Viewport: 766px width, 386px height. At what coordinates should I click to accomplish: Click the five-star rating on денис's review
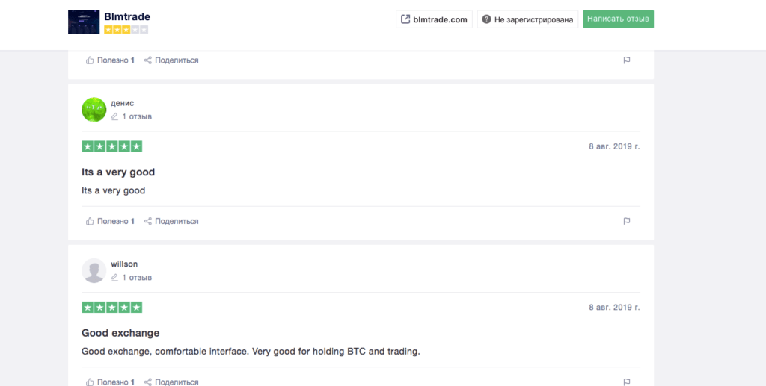pos(111,146)
